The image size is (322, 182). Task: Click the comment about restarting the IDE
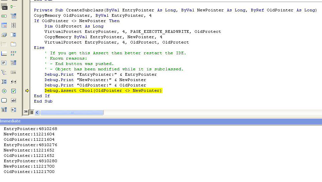(x=115, y=53)
